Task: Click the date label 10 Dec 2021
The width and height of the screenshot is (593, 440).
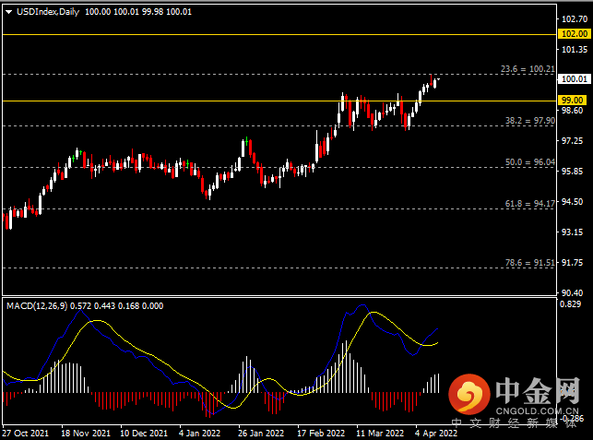Action: pos(144,434)
